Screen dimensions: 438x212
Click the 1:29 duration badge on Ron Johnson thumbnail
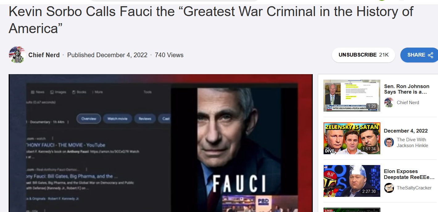coord(372,106)
